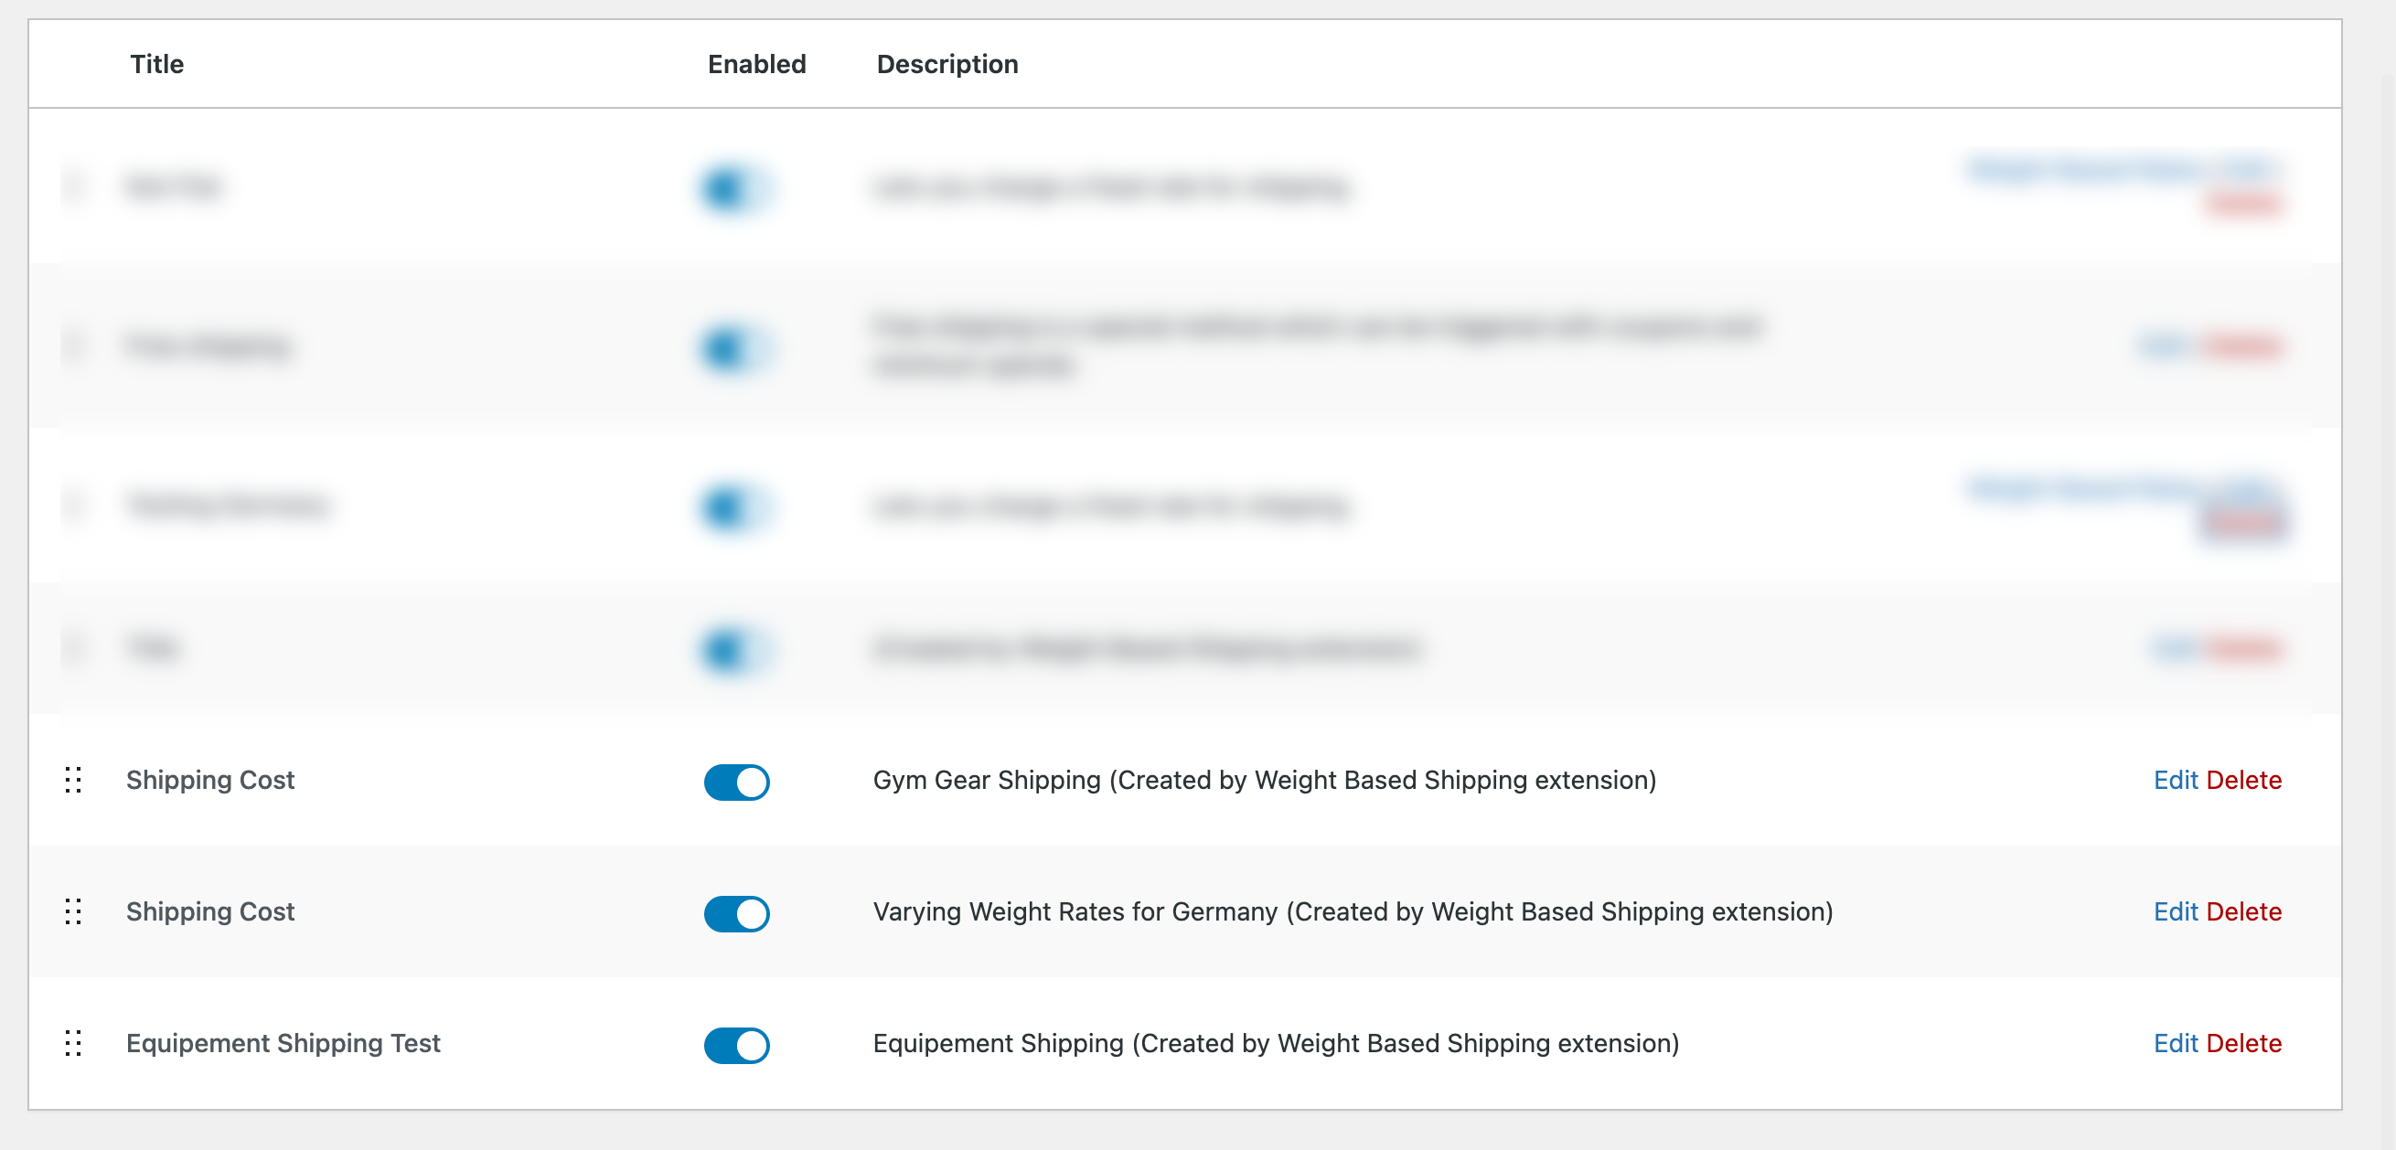Edit the Equipement Shipping Test method
This screenshot has width=2396, height=1150.
[x=2175, y=1043]
